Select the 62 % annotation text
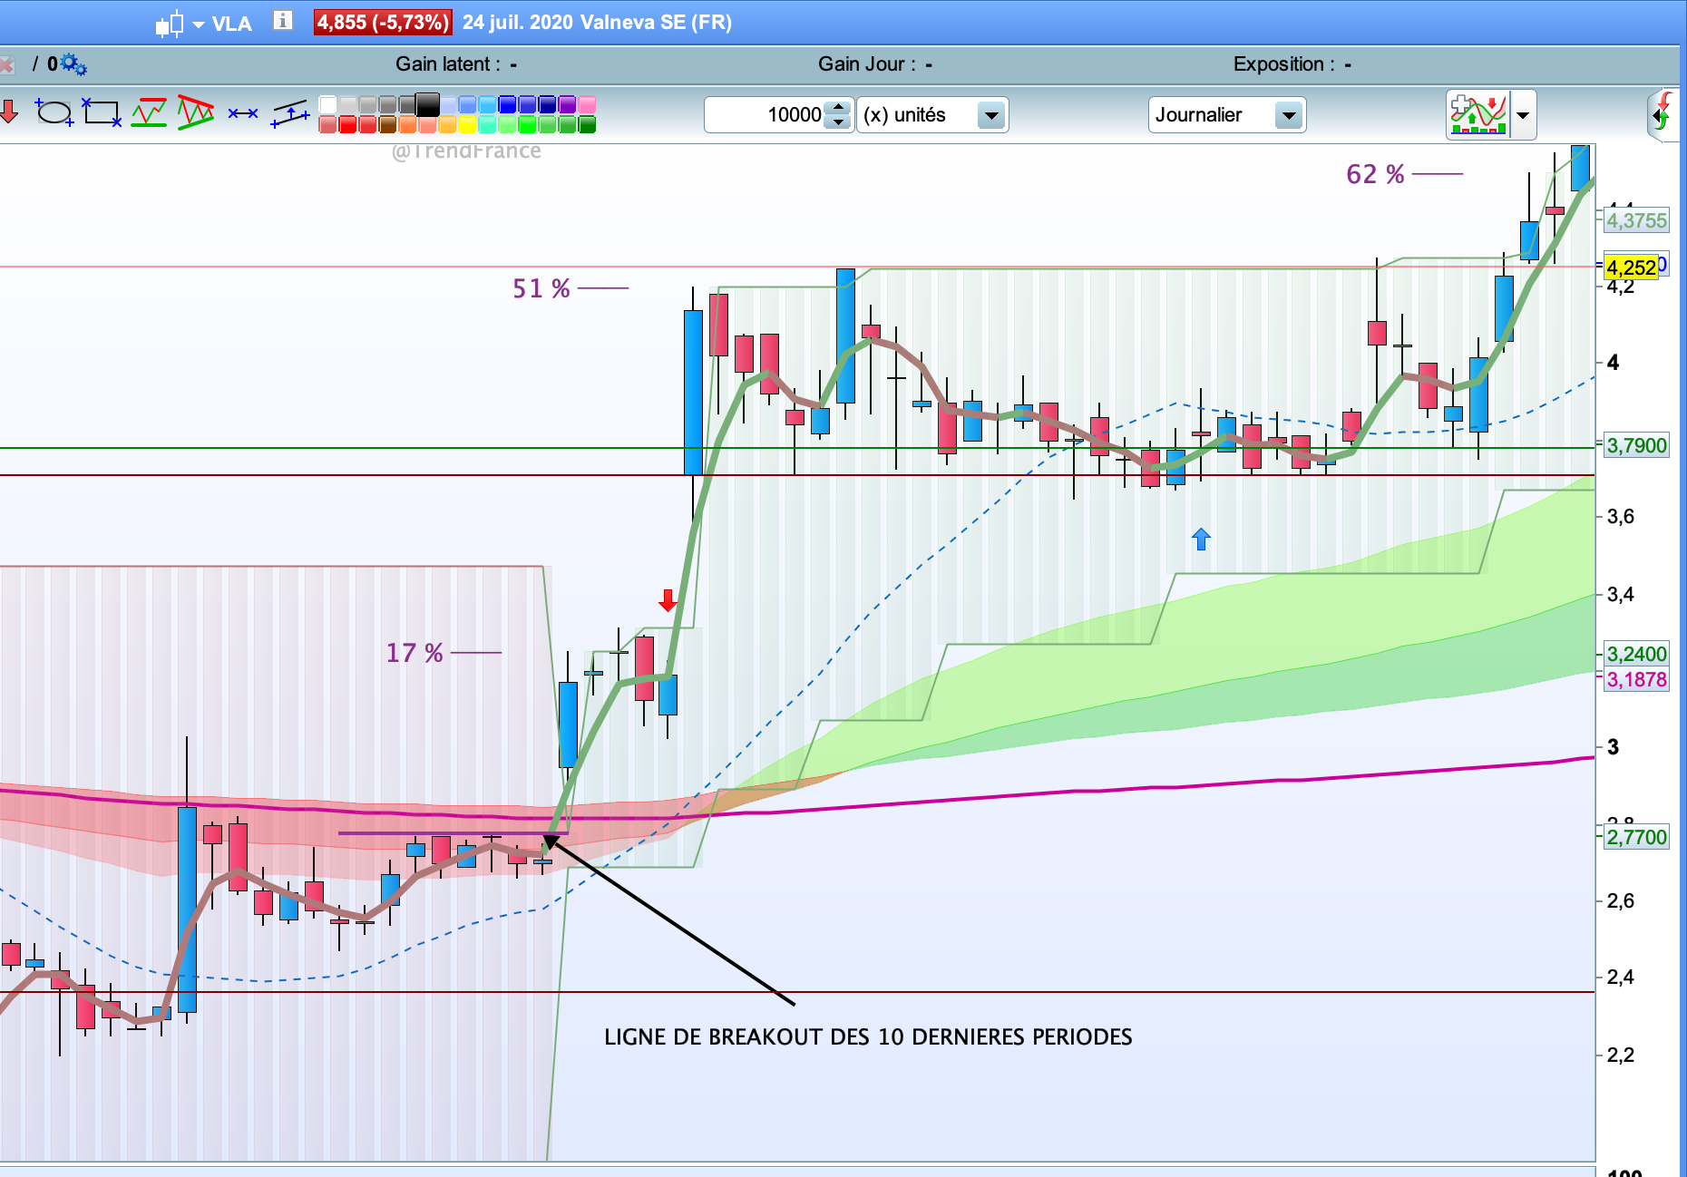 coord(1375,174)
